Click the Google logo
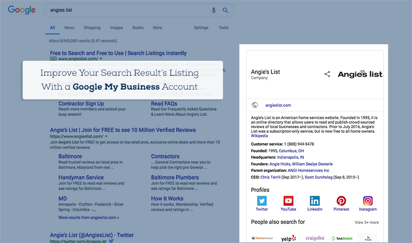The image size is (412, 243). point(22,10)
